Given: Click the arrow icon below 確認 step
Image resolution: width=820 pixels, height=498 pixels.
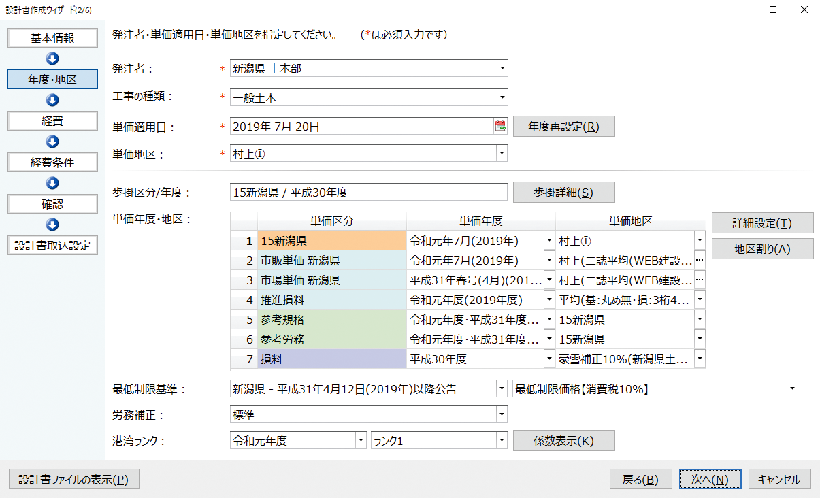Looking at the screenshot, I should click(x=52, y=225).
